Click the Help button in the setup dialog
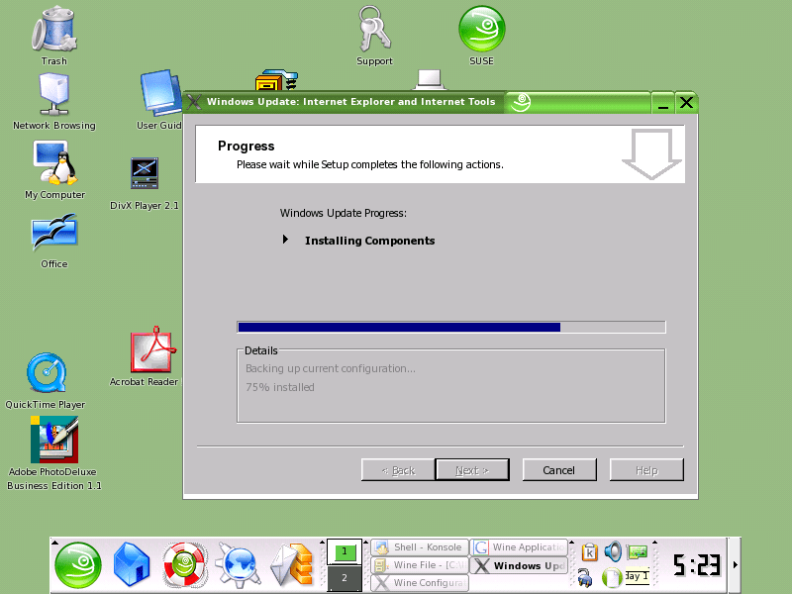Image resolution: width=792 pixels, height=594 pixels. click(646, 469)
